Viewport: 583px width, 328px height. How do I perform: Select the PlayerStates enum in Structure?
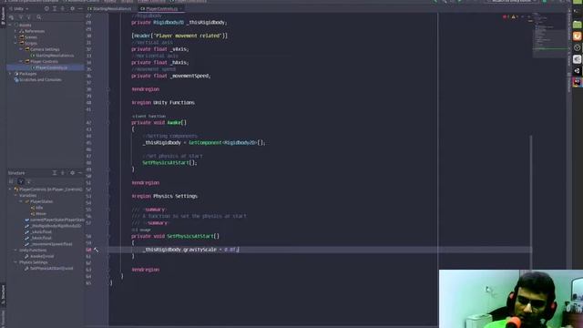pos(38,201)
